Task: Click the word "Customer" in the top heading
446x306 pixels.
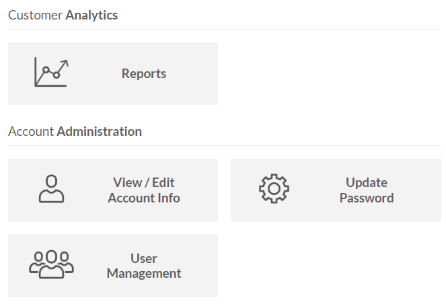Action: point(35,15)
